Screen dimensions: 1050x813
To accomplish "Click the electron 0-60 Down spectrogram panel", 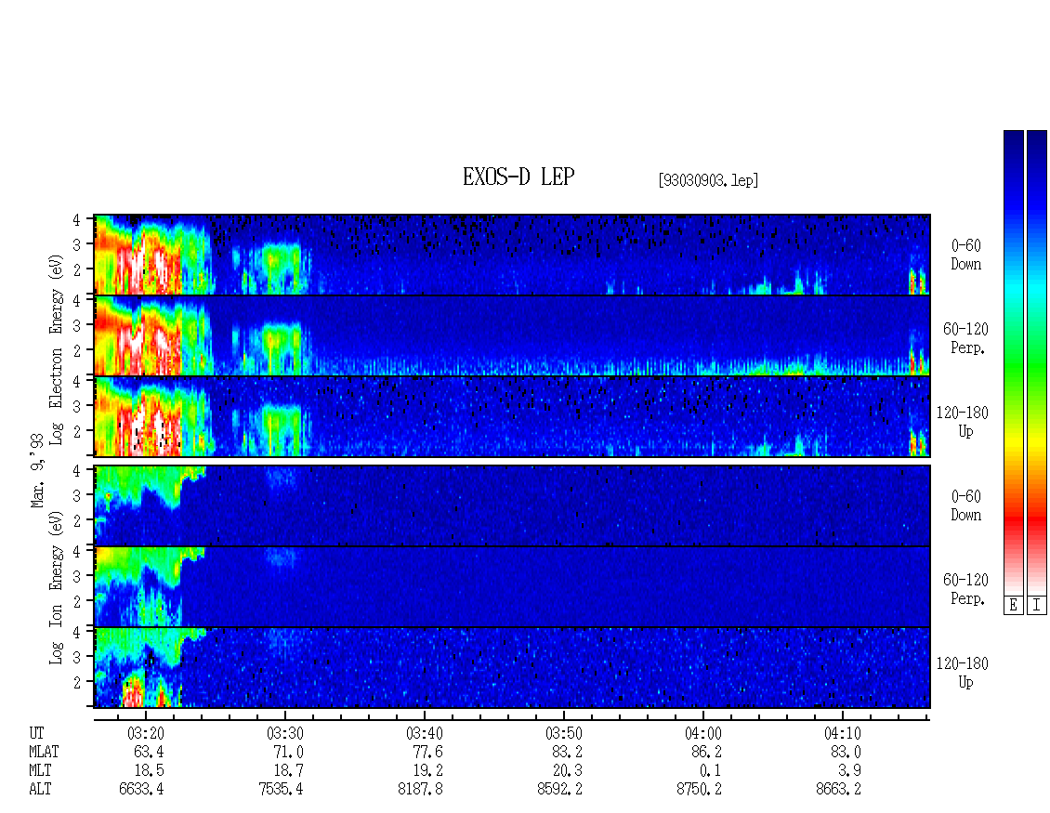I will 512,255.
